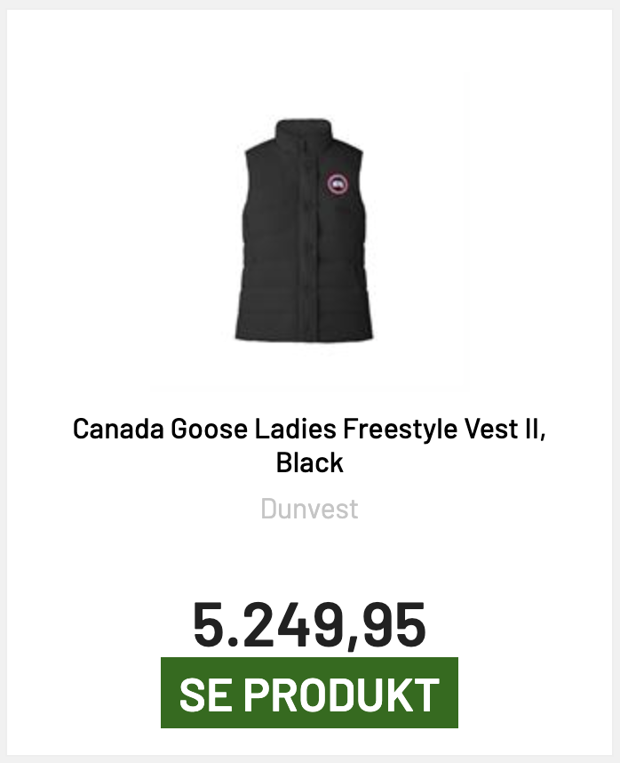
Task: Click the left armhole of the vest image
Action: (x=251, y=178)
